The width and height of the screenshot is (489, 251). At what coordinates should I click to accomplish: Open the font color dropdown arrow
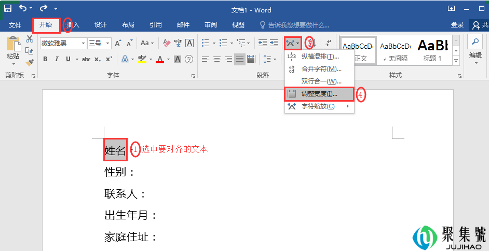[168, 59]
